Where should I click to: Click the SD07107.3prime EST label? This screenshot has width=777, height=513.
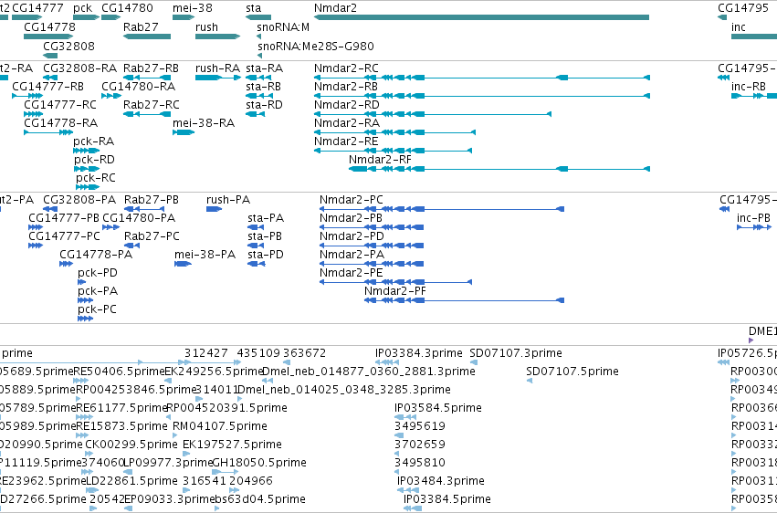click(x=516, y=353)
